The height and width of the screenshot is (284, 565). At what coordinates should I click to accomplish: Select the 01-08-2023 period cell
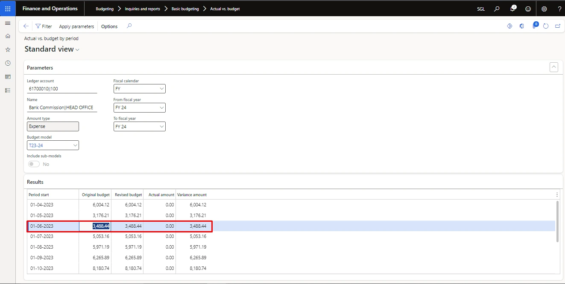[x=53, y=247]
